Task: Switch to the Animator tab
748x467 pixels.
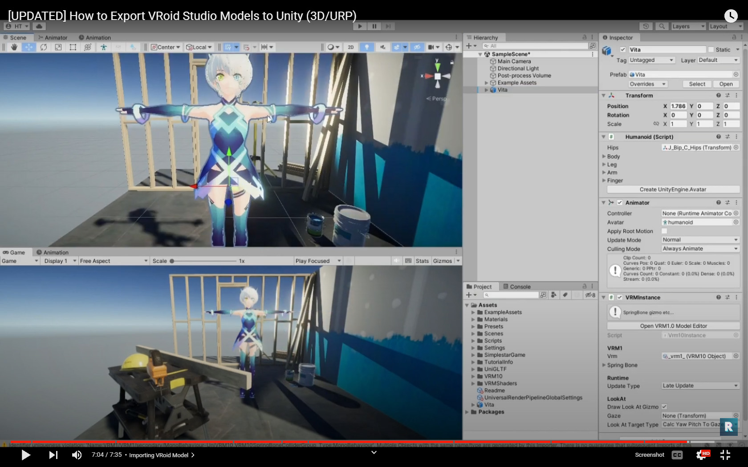Action: pos(53,38)
